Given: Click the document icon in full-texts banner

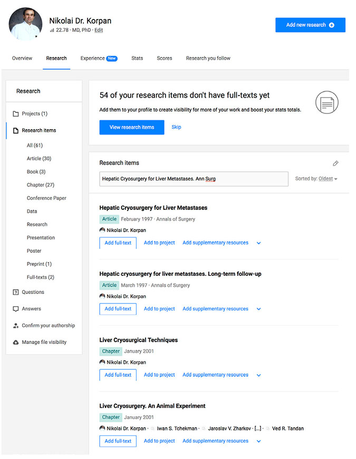Looking at the screenshot, I should coord(326,102).
